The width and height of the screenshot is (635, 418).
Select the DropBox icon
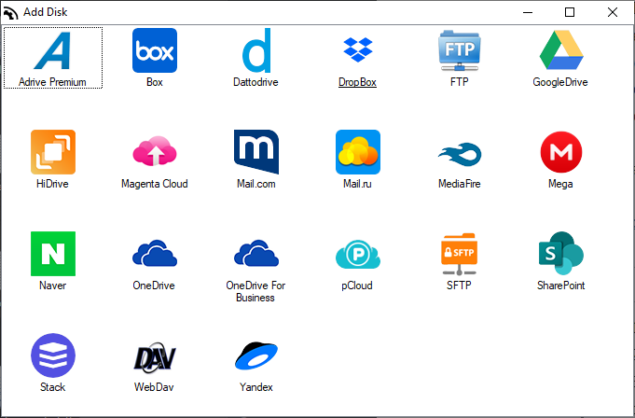(x=357, y=49)
